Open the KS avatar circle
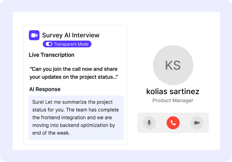 tap(173, 65)
